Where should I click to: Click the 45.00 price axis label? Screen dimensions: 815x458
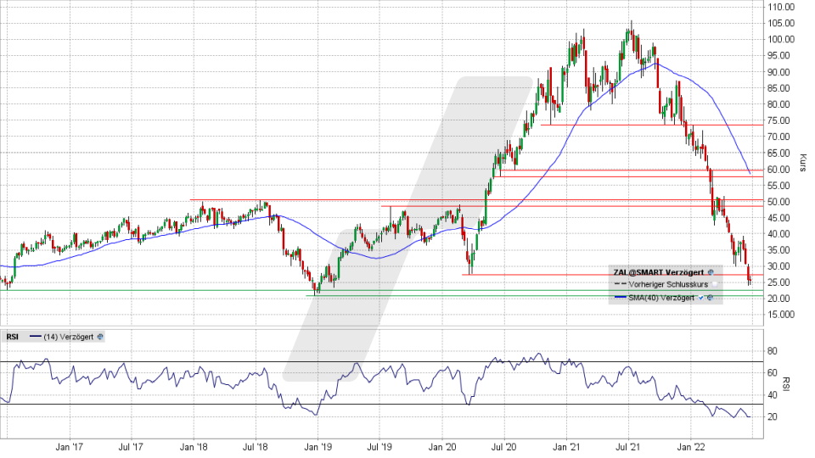778,218
